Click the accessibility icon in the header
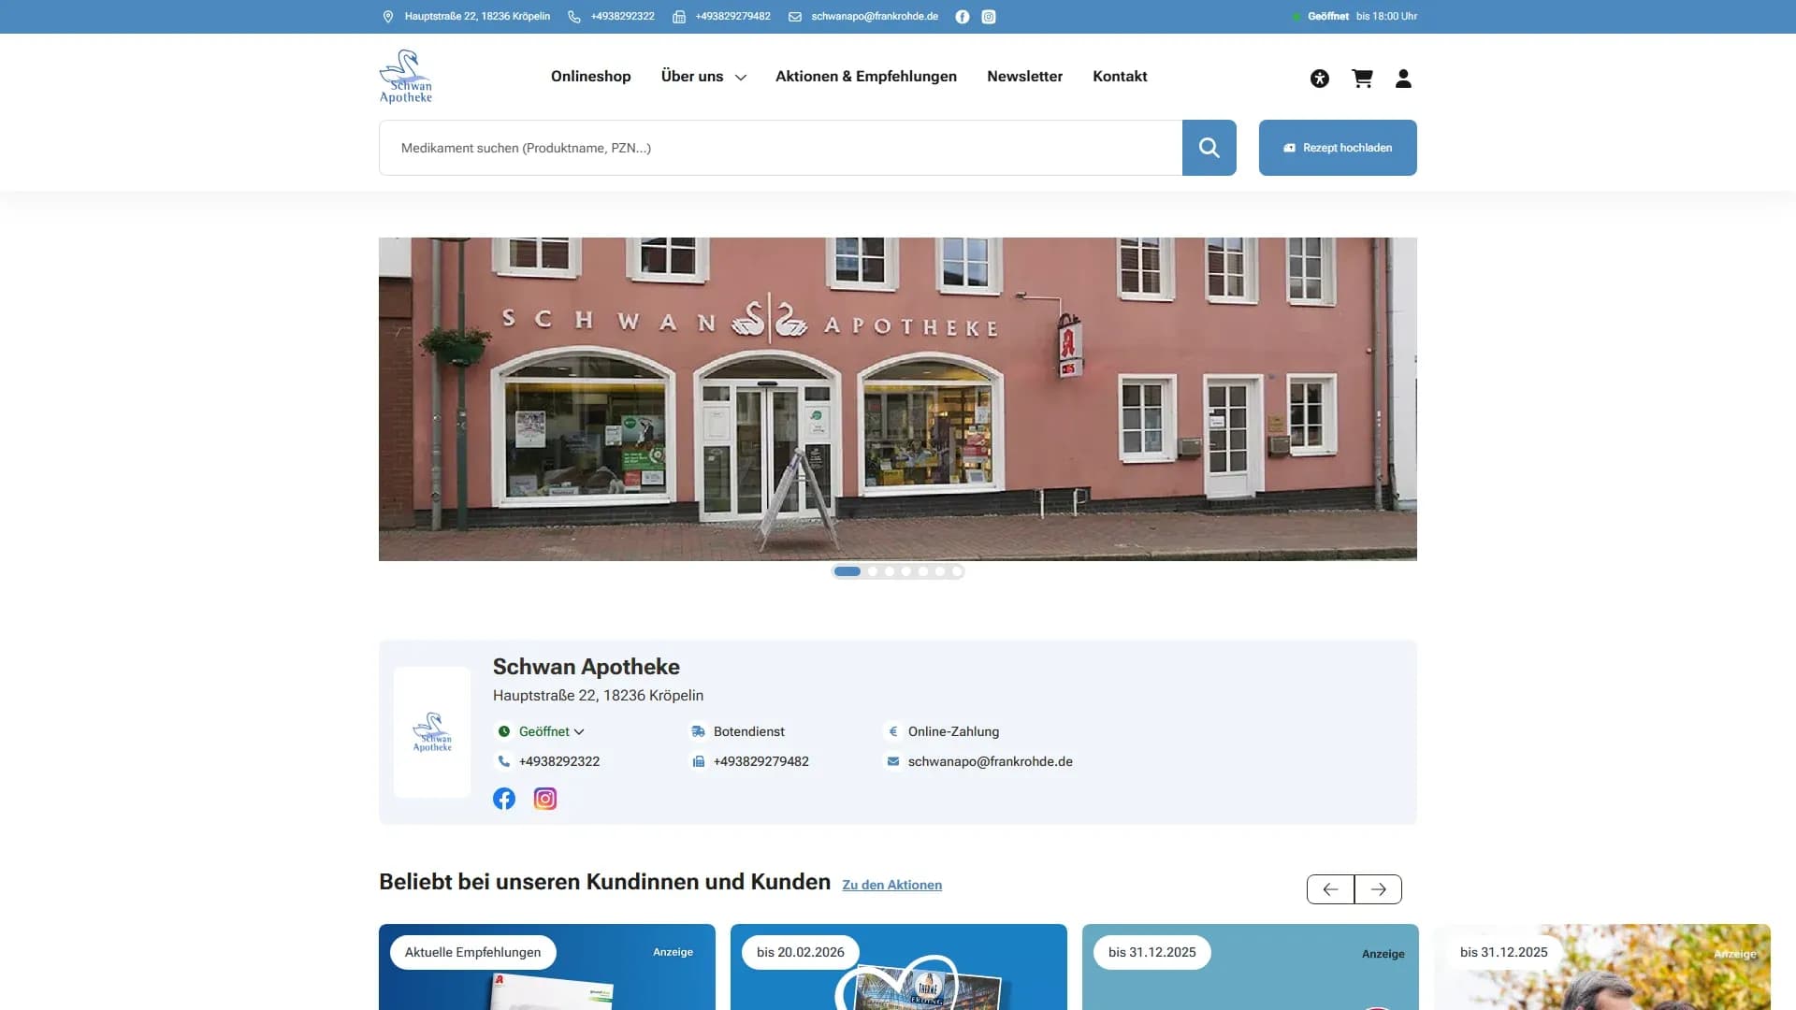 (1319, 79)
